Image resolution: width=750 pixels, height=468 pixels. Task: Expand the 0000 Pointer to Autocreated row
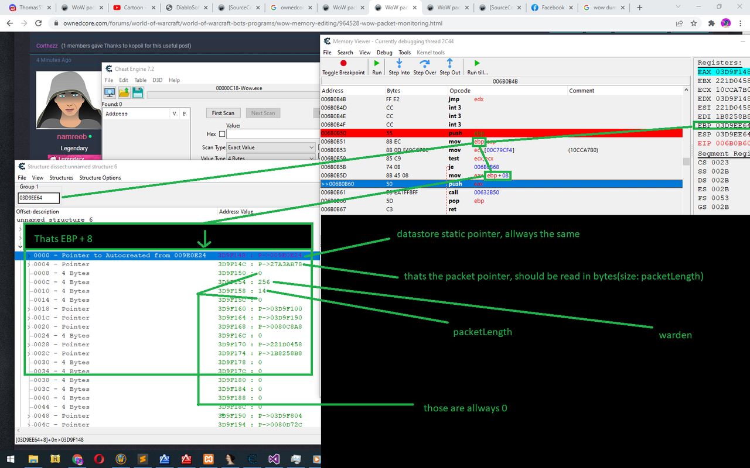(28, 256)
